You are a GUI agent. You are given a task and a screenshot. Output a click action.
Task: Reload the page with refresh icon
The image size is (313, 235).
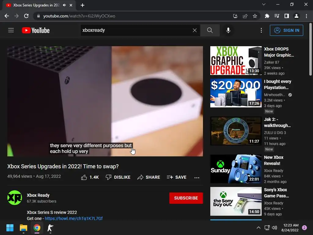click(x=26, y=16)
